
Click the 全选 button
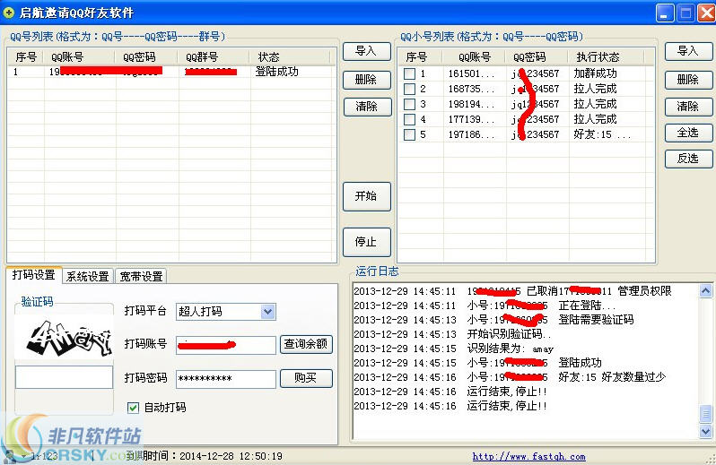[688, 133]
